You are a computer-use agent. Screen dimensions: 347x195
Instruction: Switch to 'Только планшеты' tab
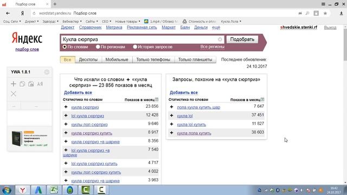(x=195, y=60)
